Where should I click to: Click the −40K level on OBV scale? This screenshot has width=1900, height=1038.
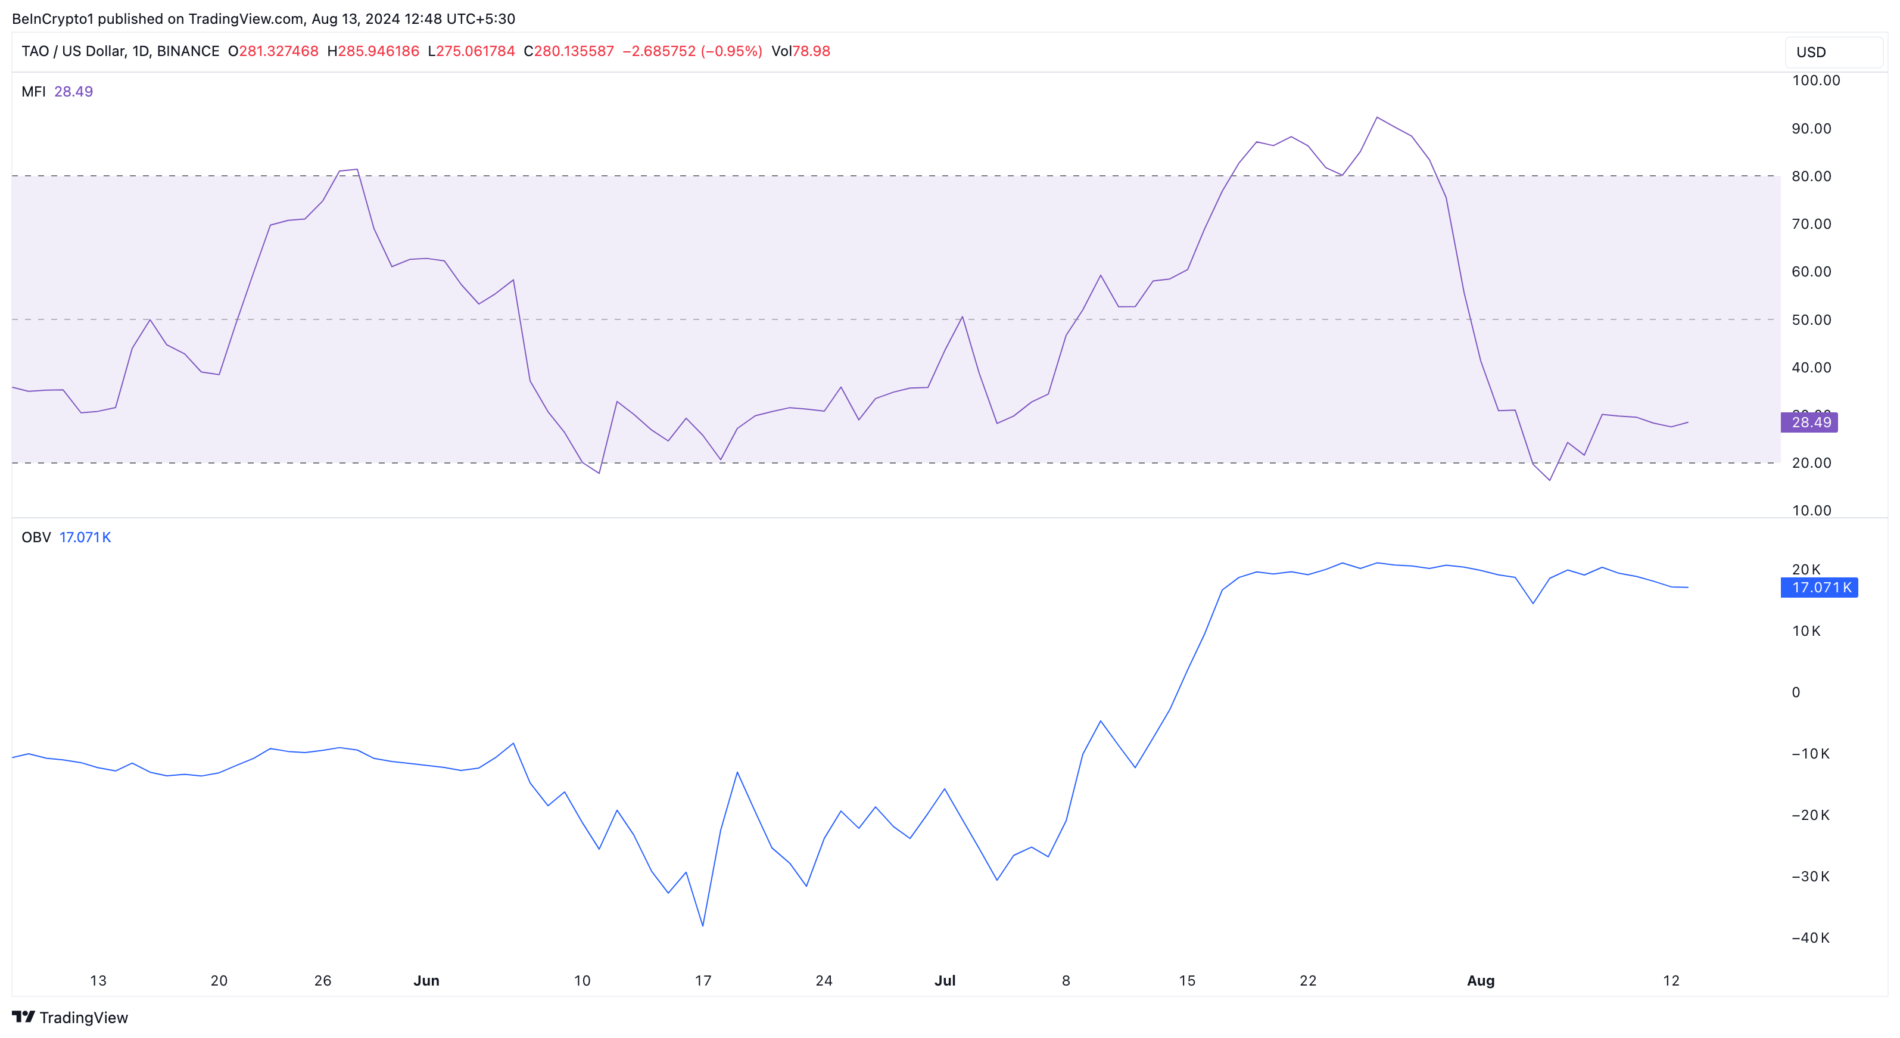click(x=1810, y=938)
